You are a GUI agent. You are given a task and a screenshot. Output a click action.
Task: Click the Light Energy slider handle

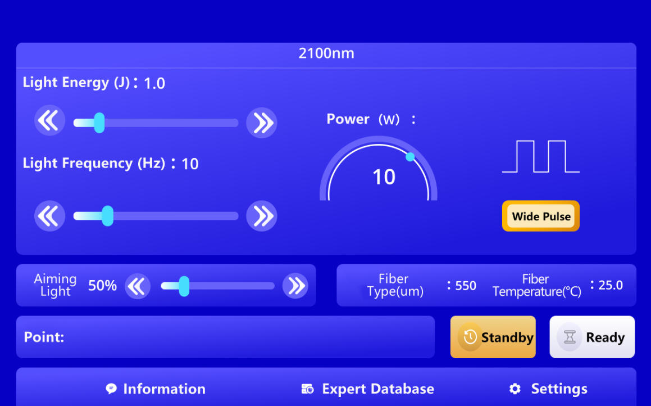point(99,123)
